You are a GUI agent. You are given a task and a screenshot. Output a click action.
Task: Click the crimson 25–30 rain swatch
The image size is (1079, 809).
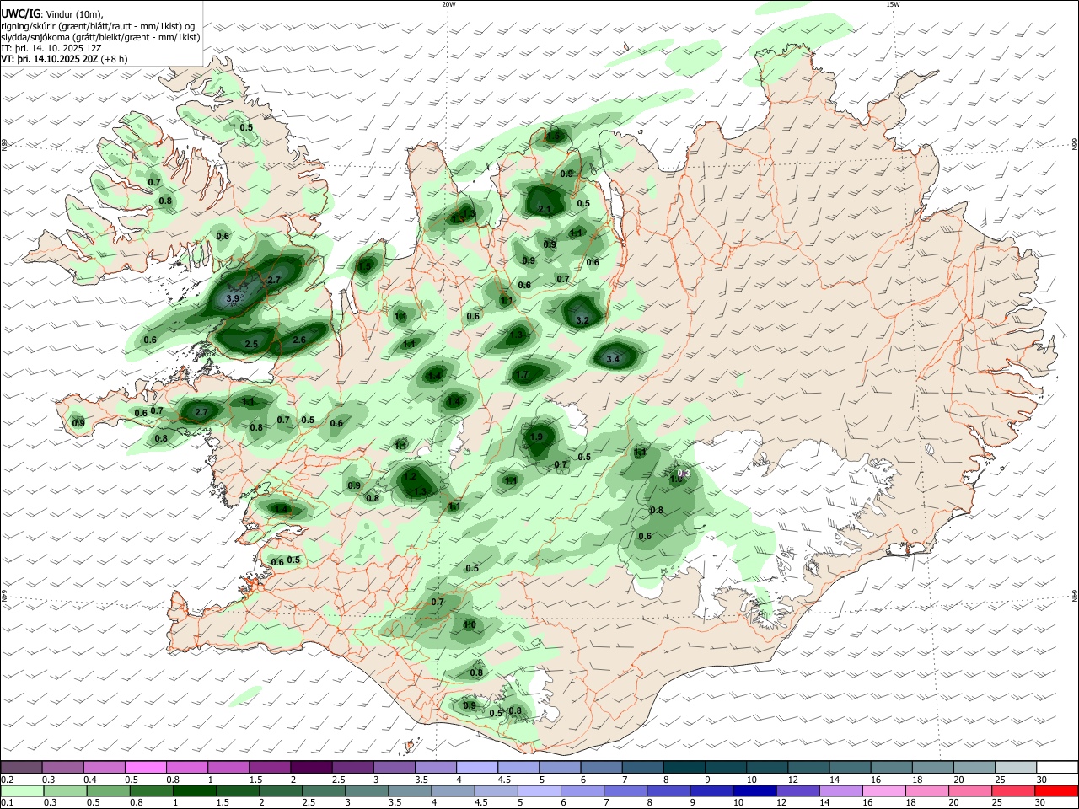click(1012, 790)
